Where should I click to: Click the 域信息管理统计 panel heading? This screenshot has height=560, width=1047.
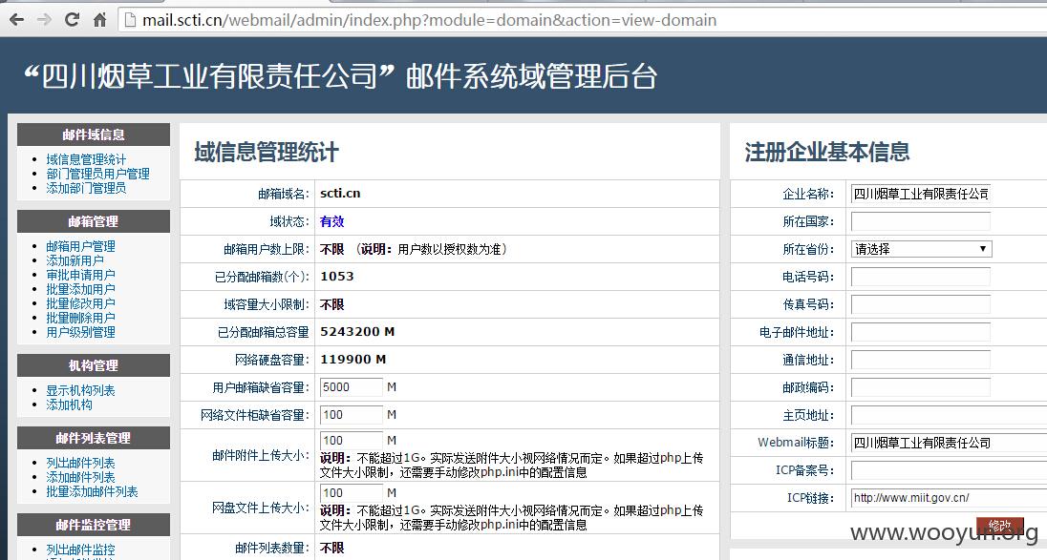click(x=267, y=152)
